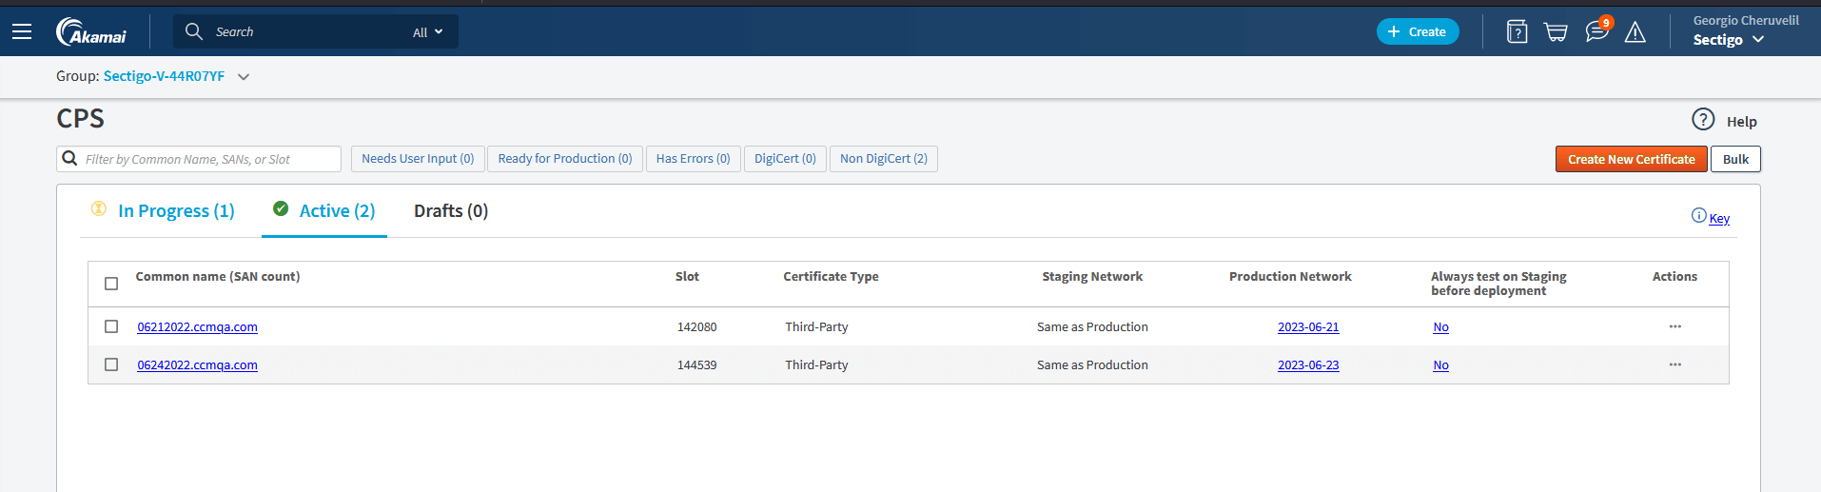Open the help document icon in header

(x=1517, y=31)
